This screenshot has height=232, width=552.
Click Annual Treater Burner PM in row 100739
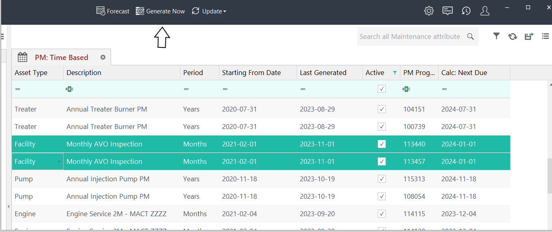(x=107, y=127)
